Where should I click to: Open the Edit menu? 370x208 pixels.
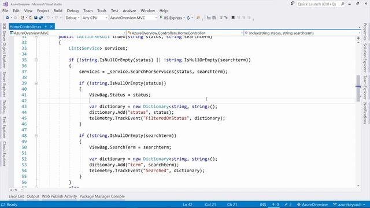(16, 10)
